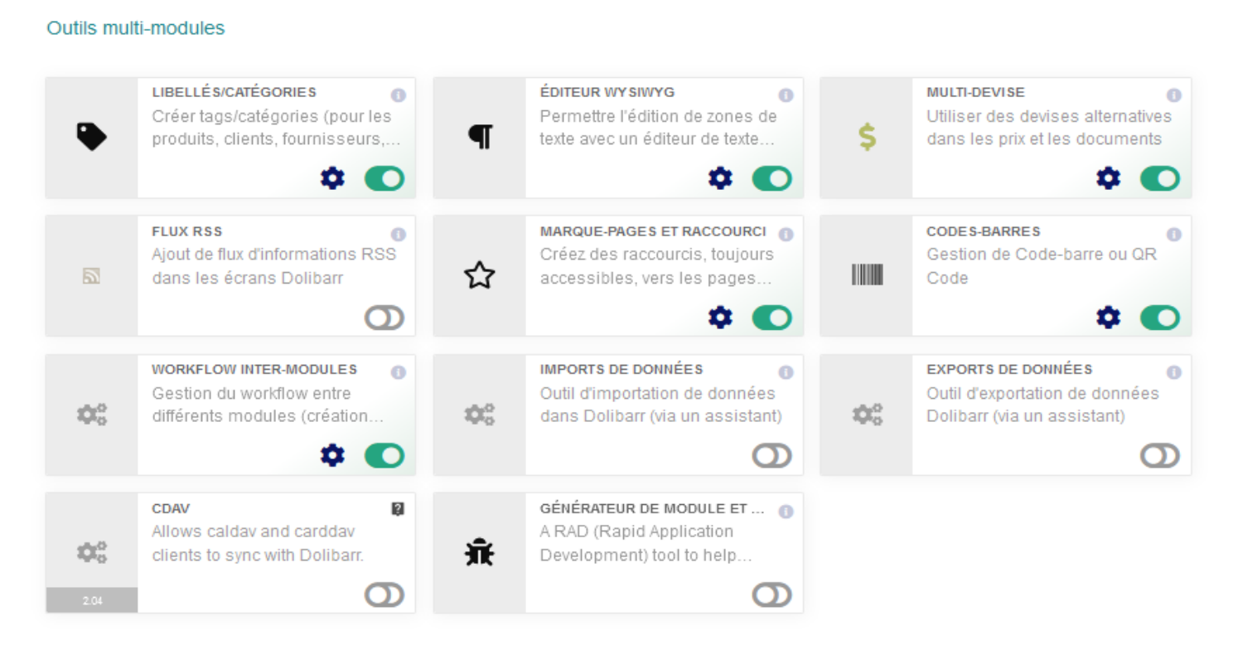Viewport: 1233px width, 655px height.
Task: Enable Générateur de module toggle
Action: coord(772,594)
